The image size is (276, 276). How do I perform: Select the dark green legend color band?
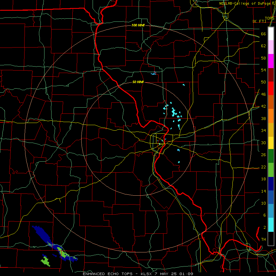point(271,156)
